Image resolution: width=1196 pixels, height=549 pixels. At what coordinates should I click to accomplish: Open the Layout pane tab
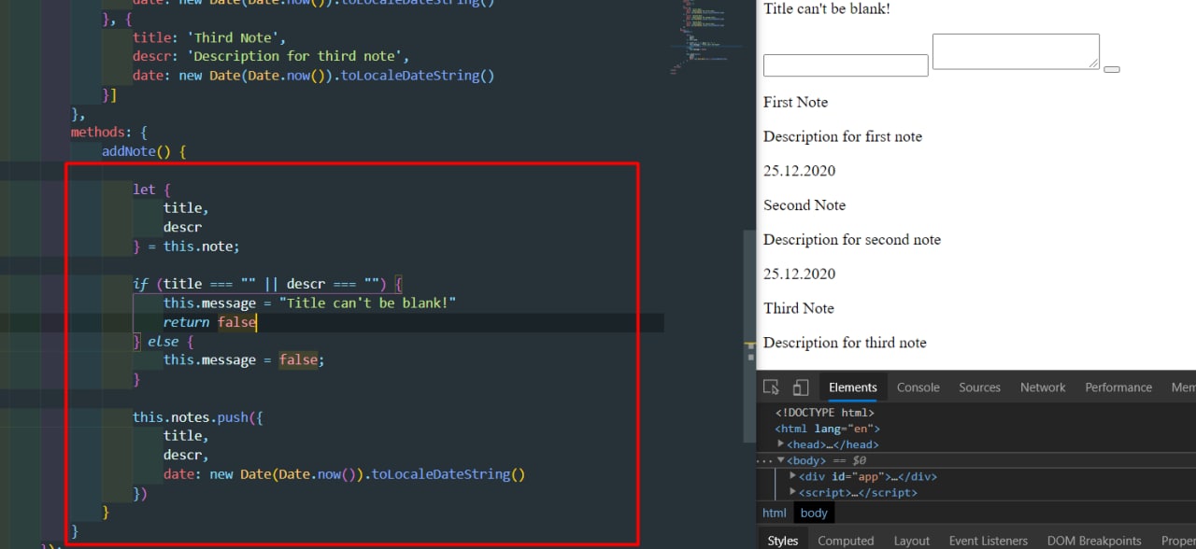pos(911,541)
